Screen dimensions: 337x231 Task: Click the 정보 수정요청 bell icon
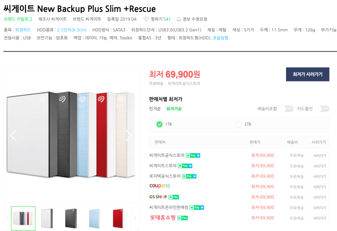click(x=179, y=19)
